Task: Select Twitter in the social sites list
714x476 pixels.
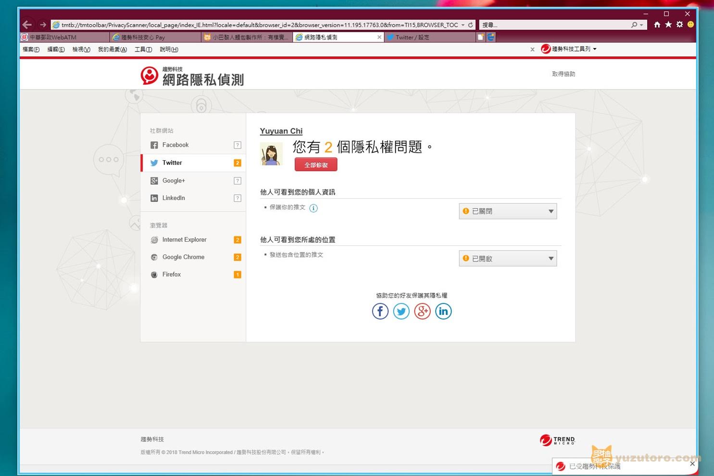Action: (x=193, y=163)
